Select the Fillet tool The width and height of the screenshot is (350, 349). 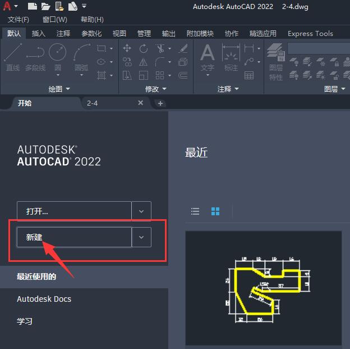pyautogui.click(x=160, y=62)
